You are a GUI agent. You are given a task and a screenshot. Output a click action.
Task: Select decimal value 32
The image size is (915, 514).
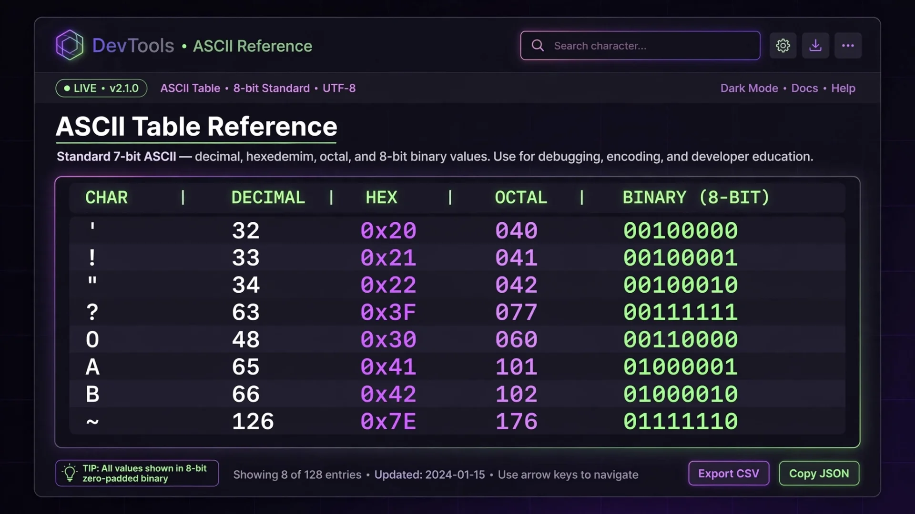point(246,231)
